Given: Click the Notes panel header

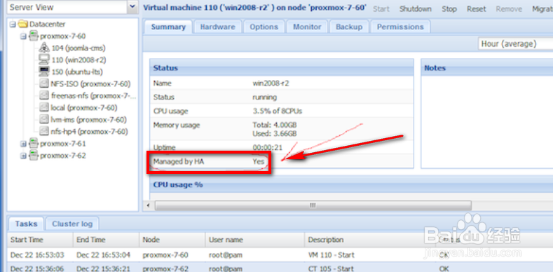Looking at the screenshot, I should pyautogui.click(x=486, y=68).
